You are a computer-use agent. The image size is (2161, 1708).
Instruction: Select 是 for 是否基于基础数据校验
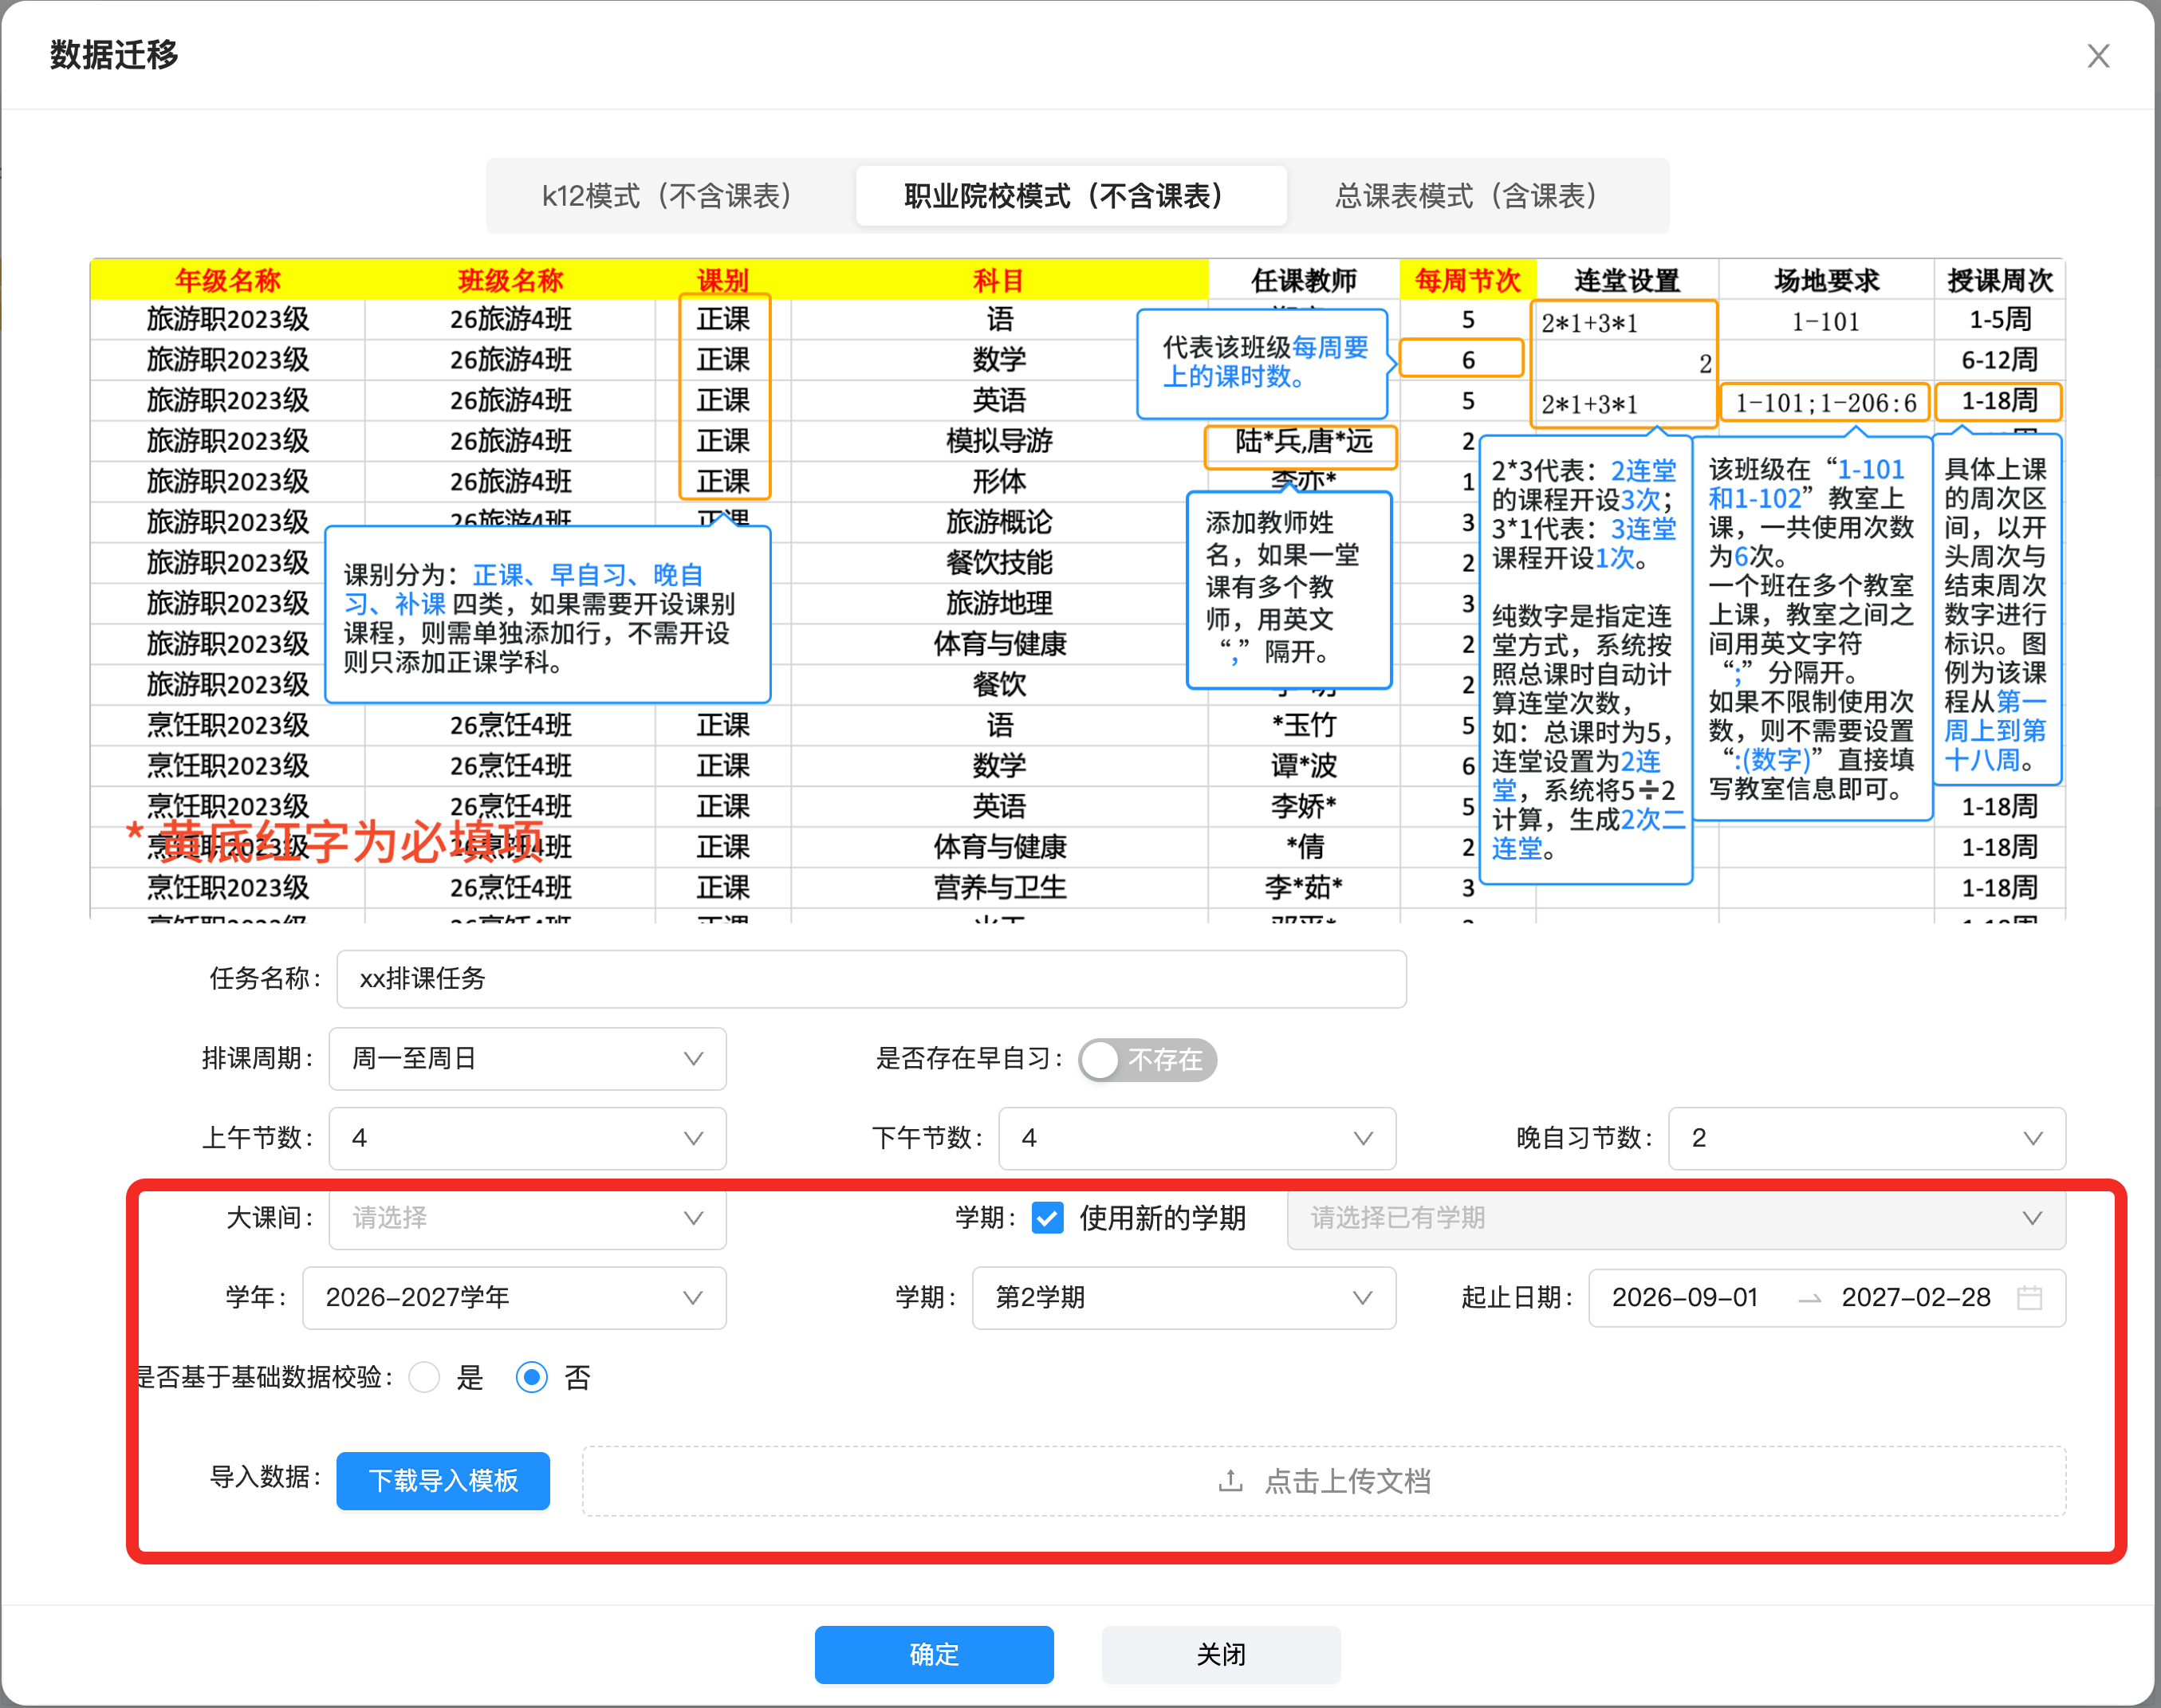click(x=425, y=1378)
